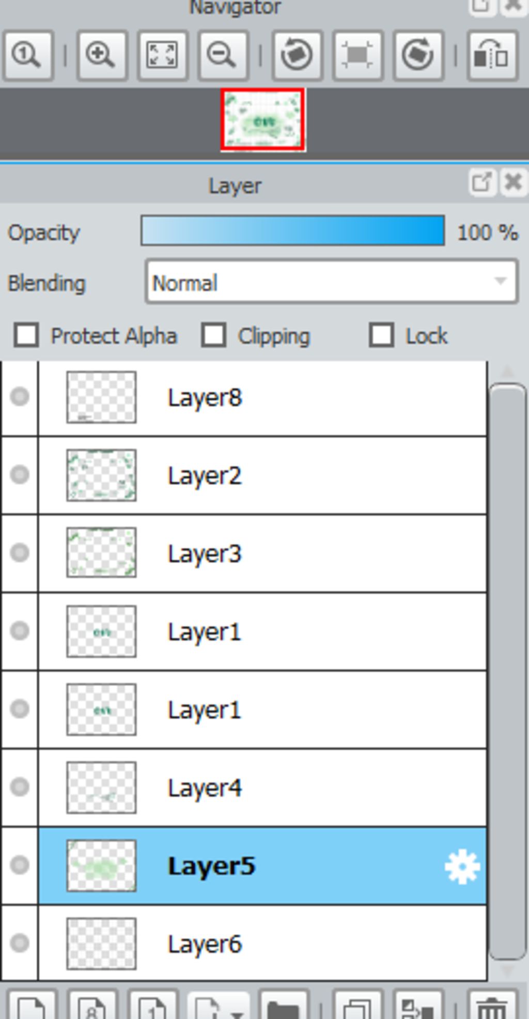Enable the Protect Alpha checkbox
Viewport: 529px width, 1019px height.
[26, 335]
